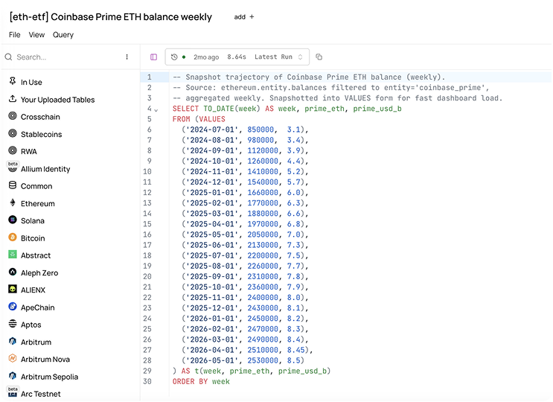Image resolution: width=553 pixels, height=402 pixels.
Task: Click the Aptos logo icon
Action: [x=13, y=324]
